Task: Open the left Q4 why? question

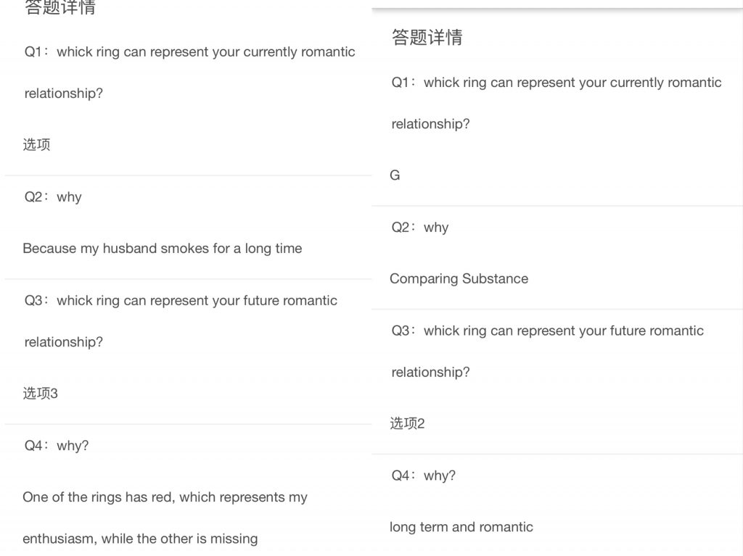Action: pos(57,446)
